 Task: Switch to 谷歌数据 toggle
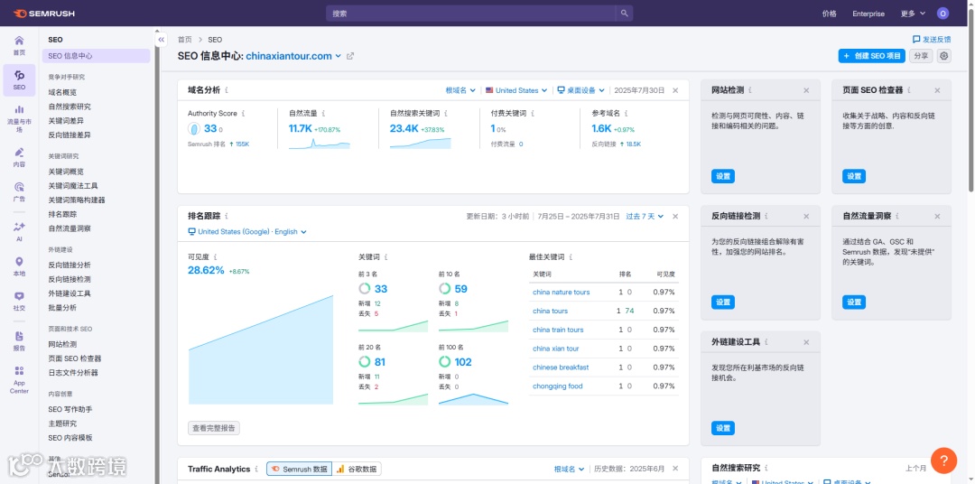coord(357,469)
